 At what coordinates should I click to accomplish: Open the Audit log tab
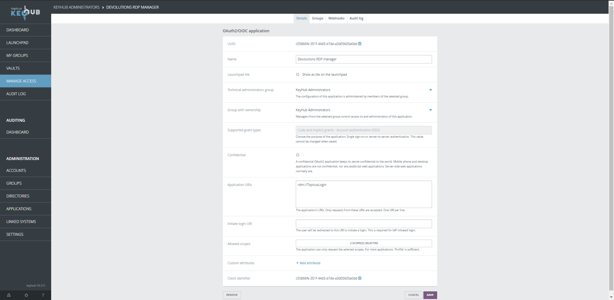pos(356,19)
